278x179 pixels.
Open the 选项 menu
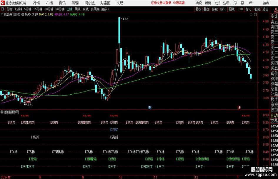[x=226, y=3]
